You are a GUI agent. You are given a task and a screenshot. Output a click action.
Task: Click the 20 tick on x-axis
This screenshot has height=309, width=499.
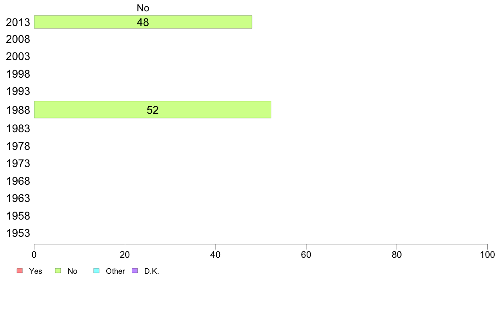125,254
